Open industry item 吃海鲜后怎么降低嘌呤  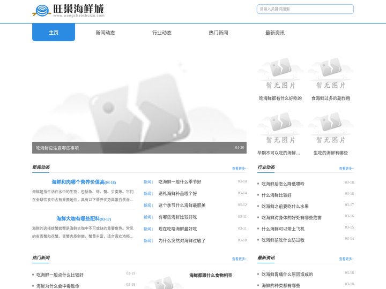[x=283, y=184]
